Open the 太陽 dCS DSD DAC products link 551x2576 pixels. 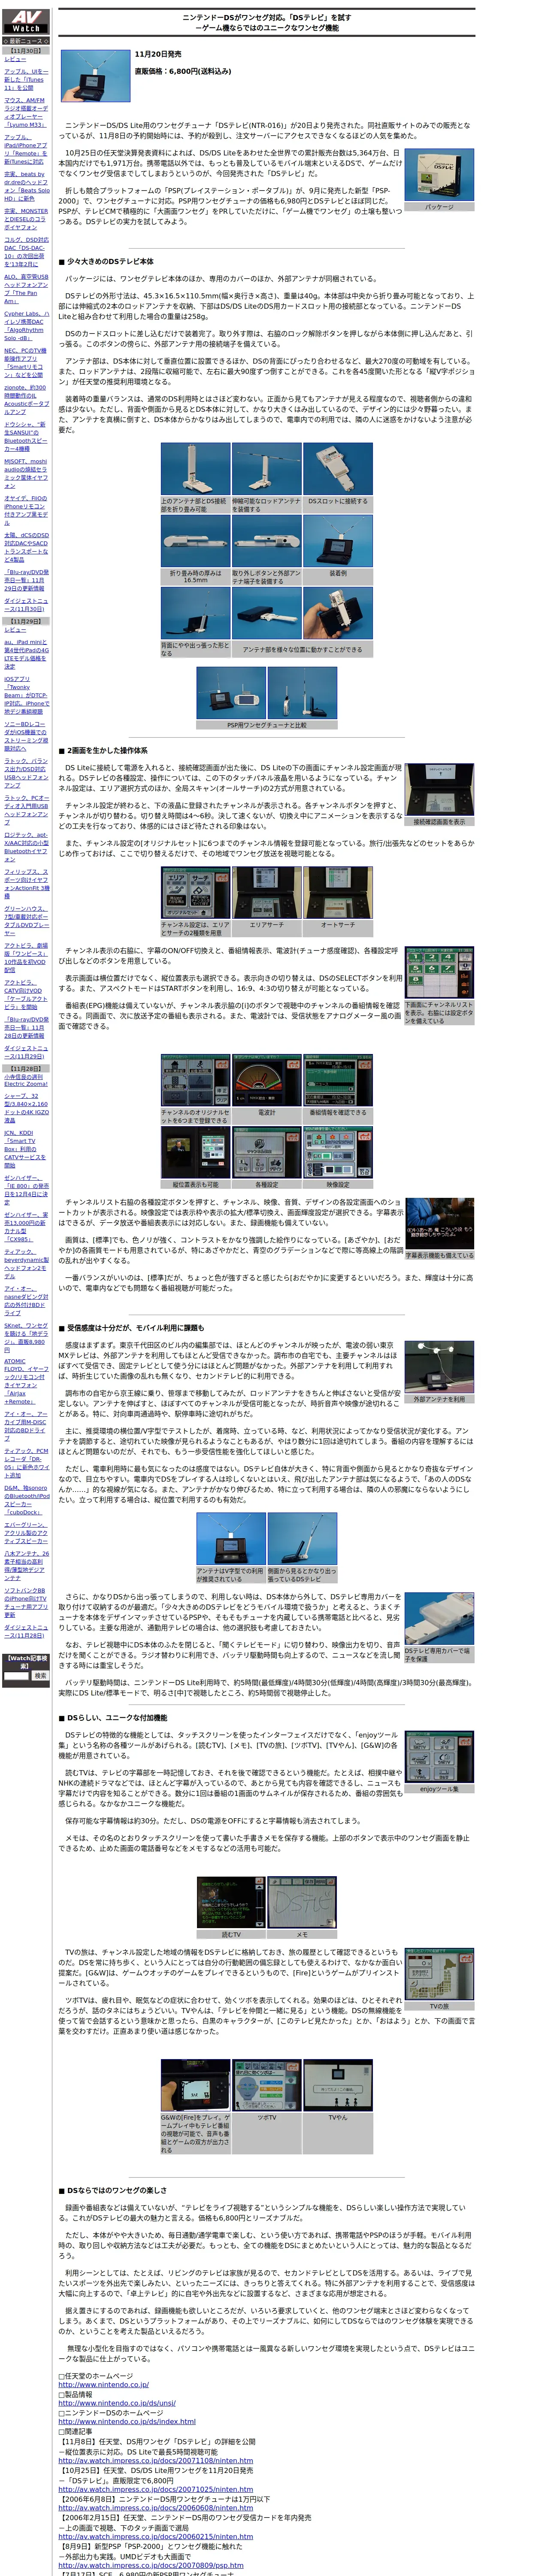pos(26,548)
